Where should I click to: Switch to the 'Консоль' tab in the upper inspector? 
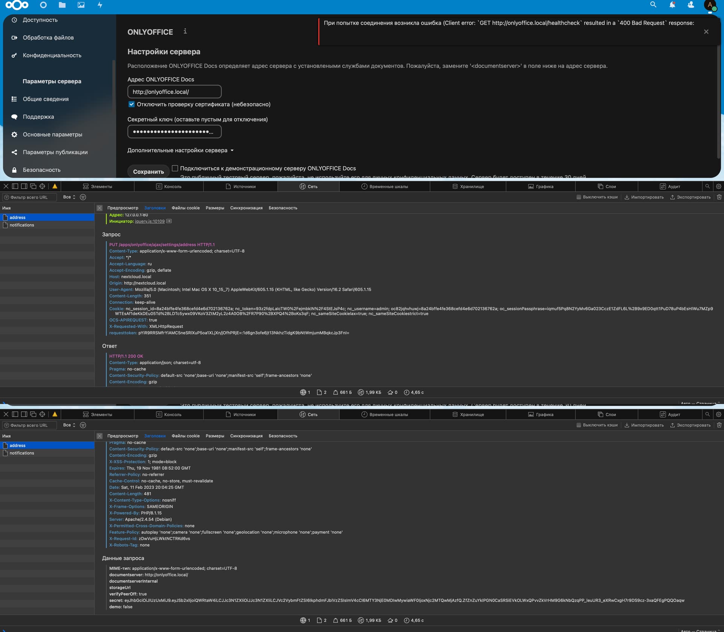(169, 187)
